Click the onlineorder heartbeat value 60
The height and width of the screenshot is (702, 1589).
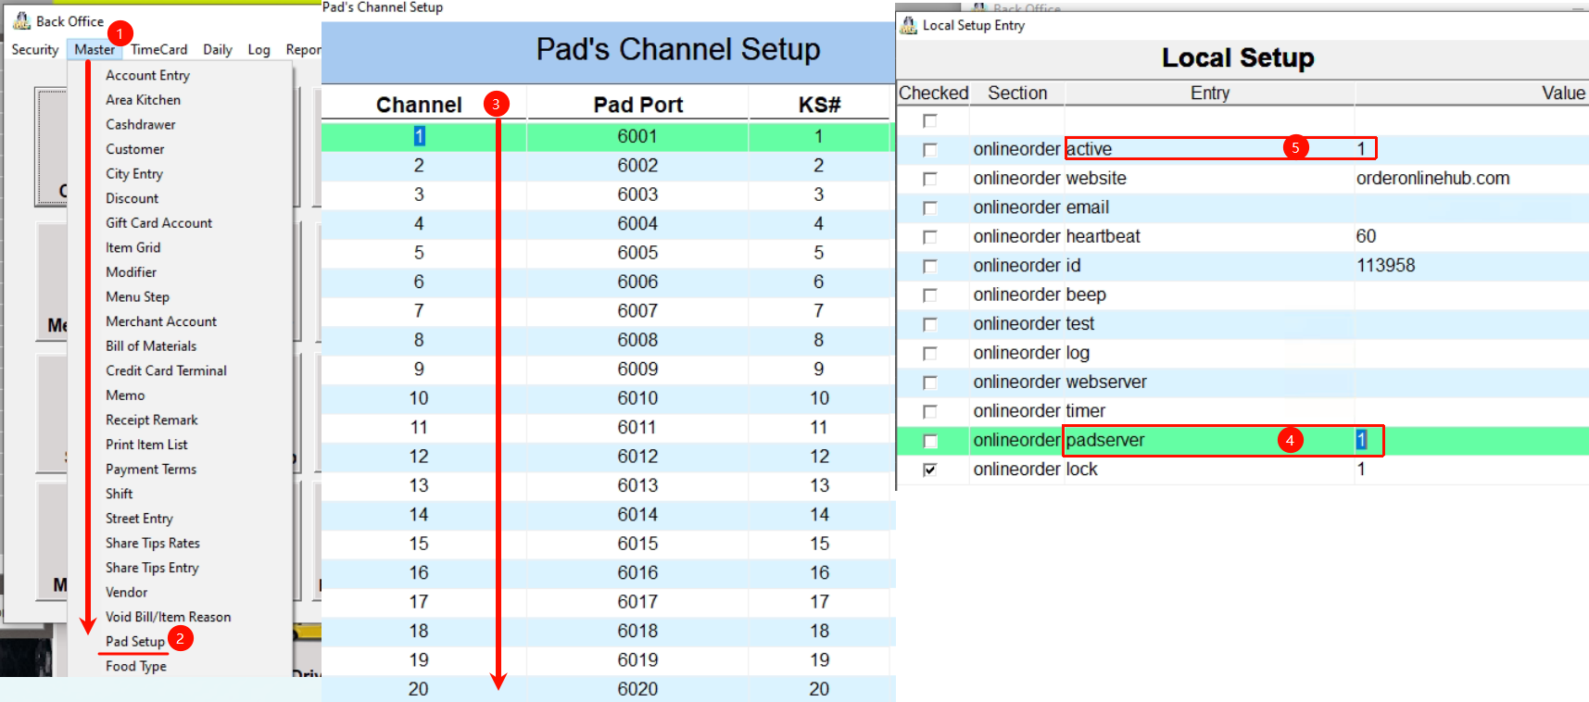tap(1366, 236)
